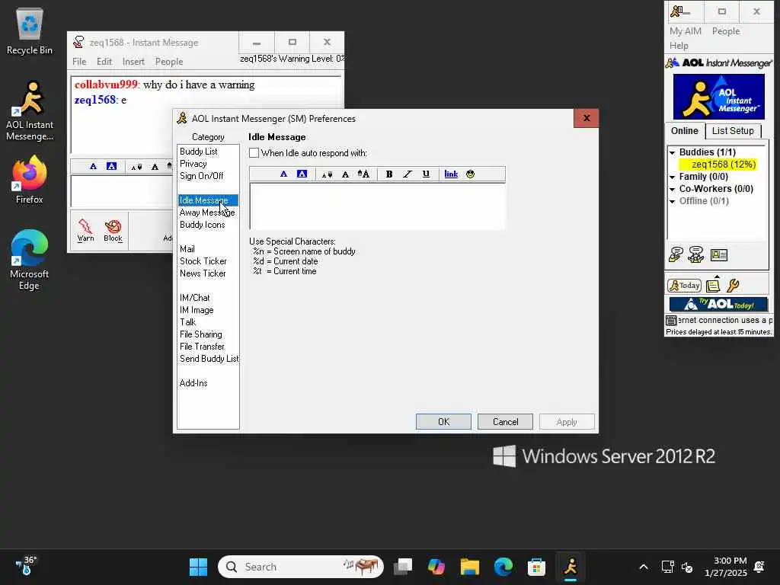Select File Transfer preferences category
Image resolution: width=780 pixels, height=585 pixels.
(202, 347)
